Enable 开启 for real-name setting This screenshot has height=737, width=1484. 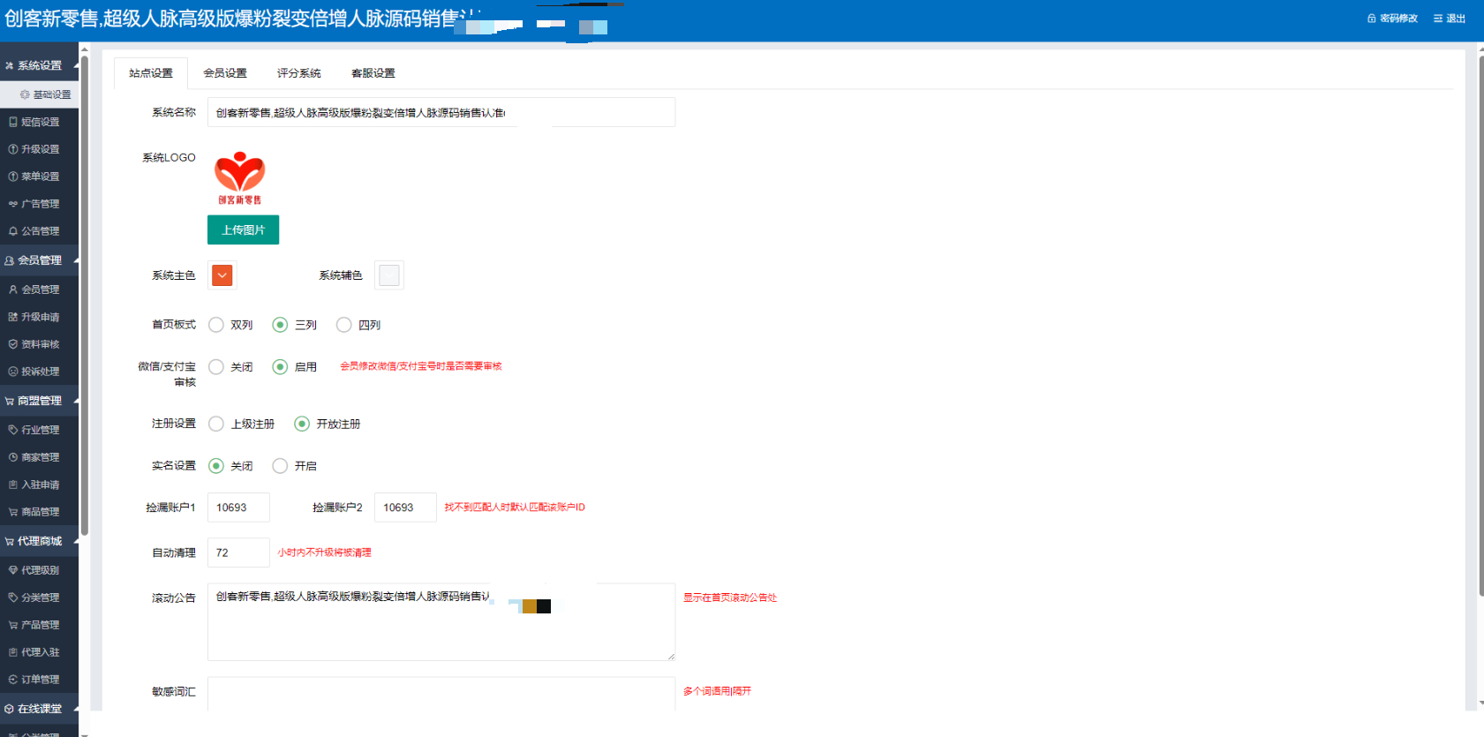coord(280,466)
